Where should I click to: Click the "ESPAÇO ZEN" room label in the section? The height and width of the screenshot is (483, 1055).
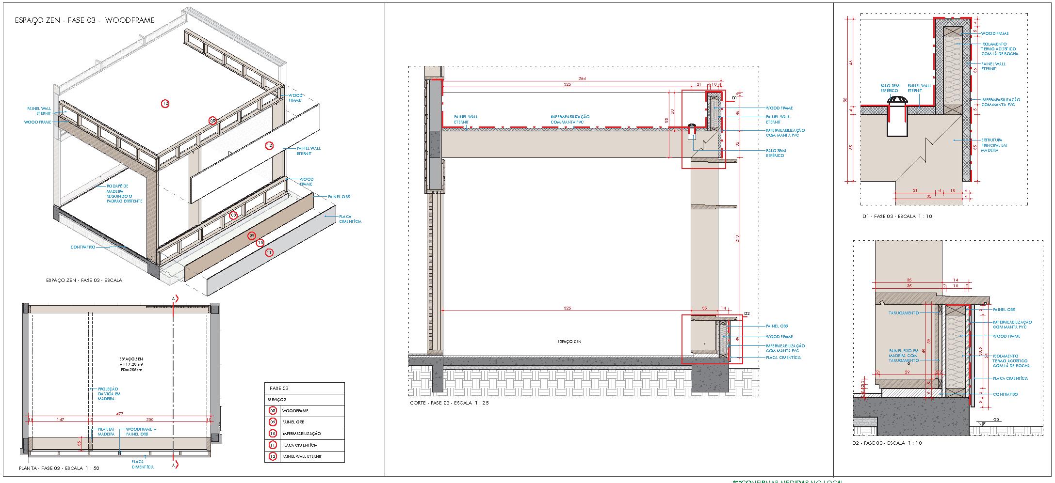click(x=569, y=342)
